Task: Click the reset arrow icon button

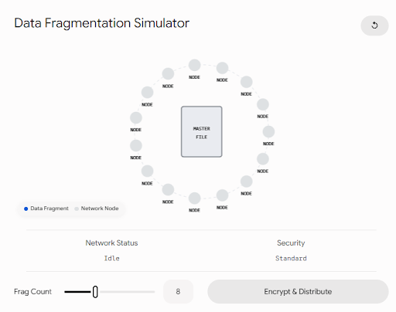Action: click(374, 25)
